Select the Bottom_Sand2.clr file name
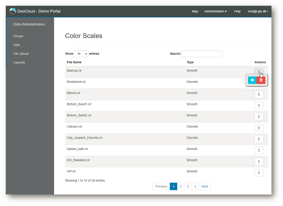 (x=79, y=115)
